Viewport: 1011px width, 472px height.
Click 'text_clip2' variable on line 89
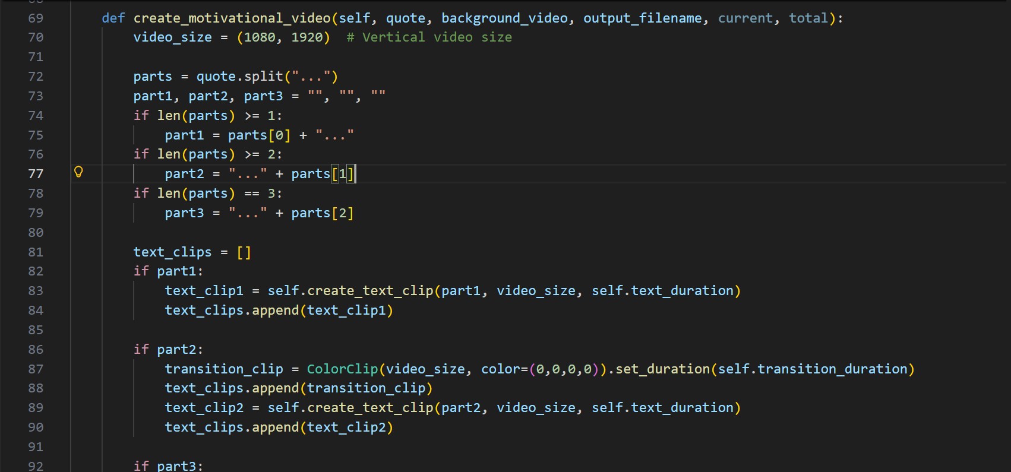click(x=204, y=408)
